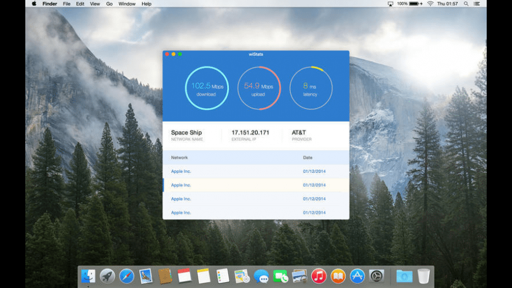The image size is (512, 288).
Task: Open Trash in the dock
Action: click(x=424, y=276)
